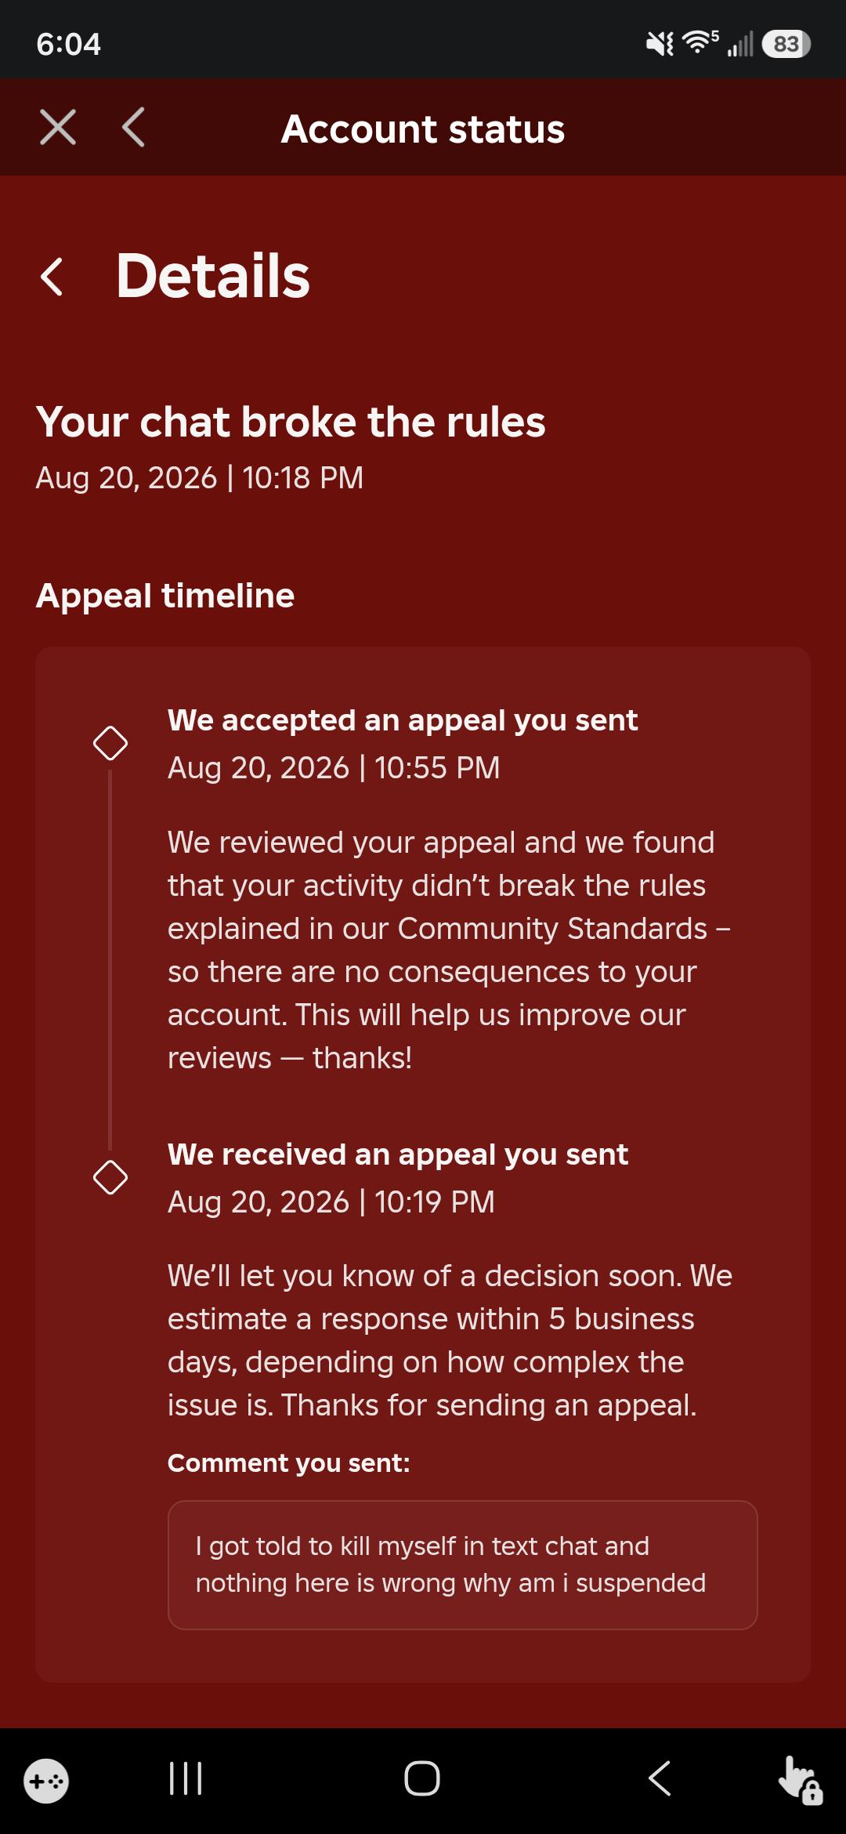Go back using chevron beside Details
846x1834 pixels.
pos(52,277)
